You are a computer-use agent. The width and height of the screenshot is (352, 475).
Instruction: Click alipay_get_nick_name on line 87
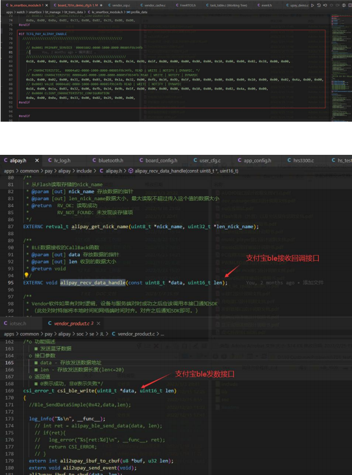(100, 226)
